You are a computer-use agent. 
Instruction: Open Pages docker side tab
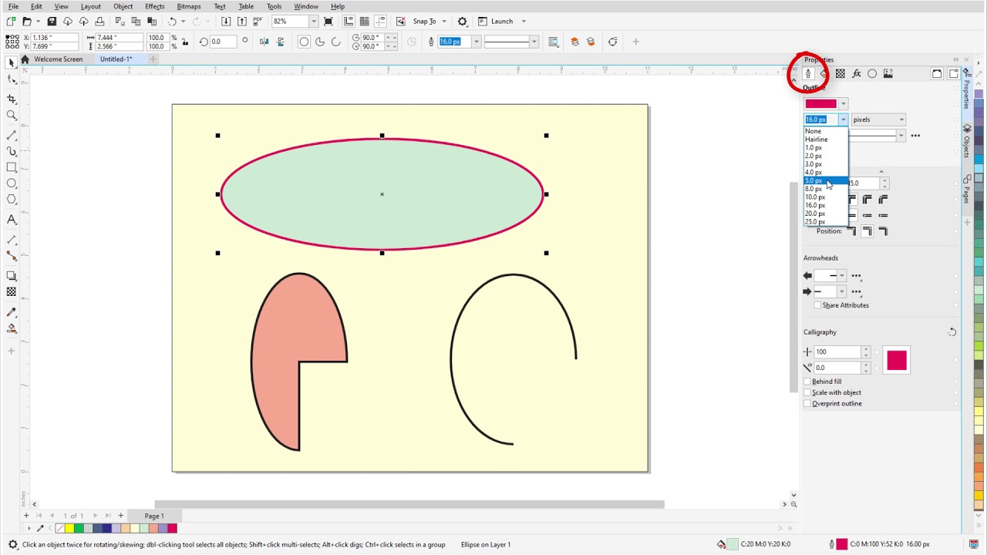click(967, 190)
